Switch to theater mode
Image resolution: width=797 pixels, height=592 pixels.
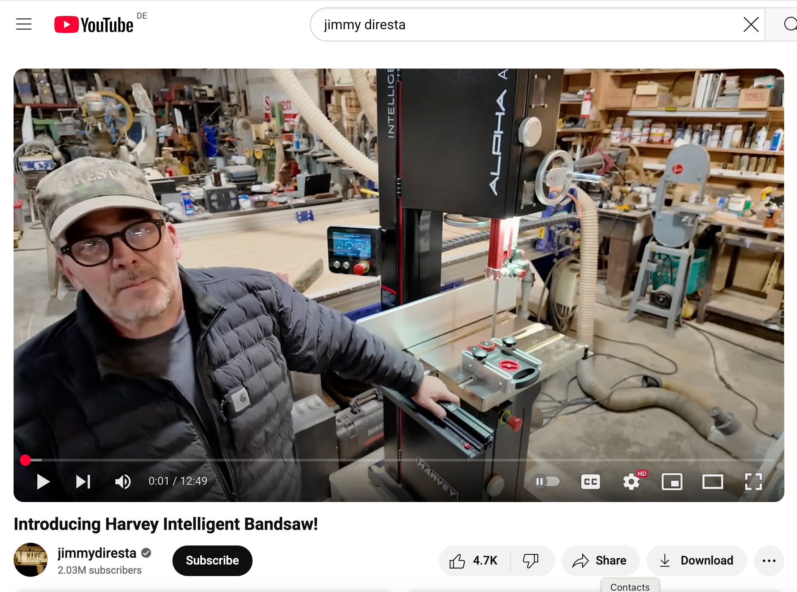(x=712, y=482)
